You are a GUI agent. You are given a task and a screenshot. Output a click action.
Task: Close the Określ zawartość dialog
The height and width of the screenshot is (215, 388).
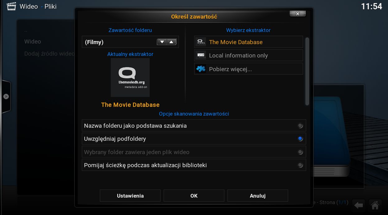[298, 14]
